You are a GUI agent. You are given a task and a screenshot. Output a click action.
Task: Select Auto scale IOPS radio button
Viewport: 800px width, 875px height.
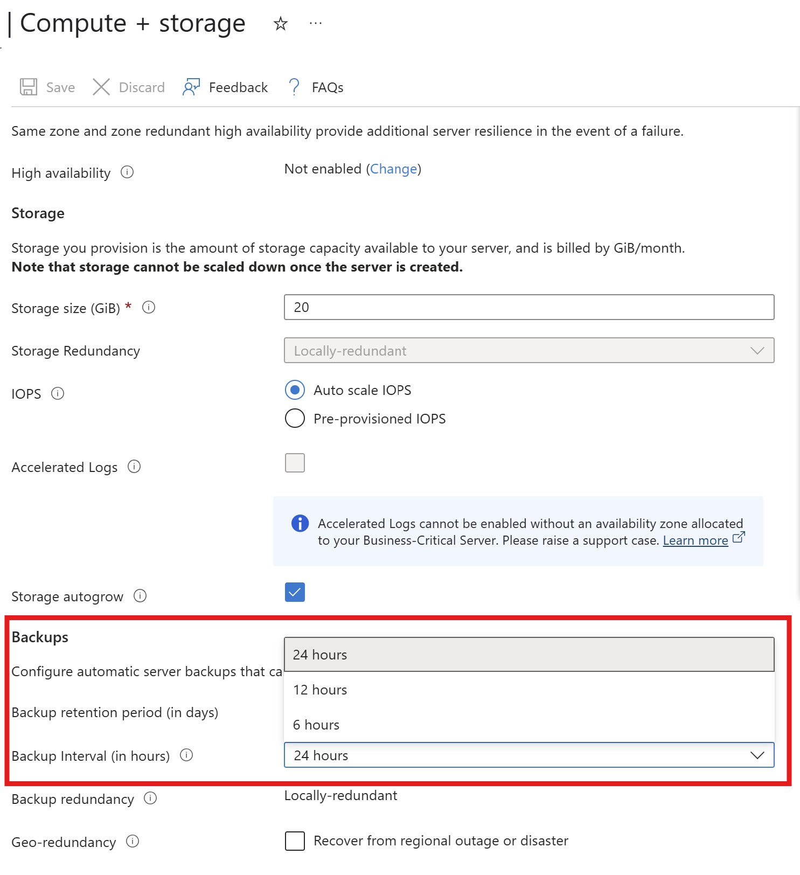pyautogui.click(x=295, y=390)
